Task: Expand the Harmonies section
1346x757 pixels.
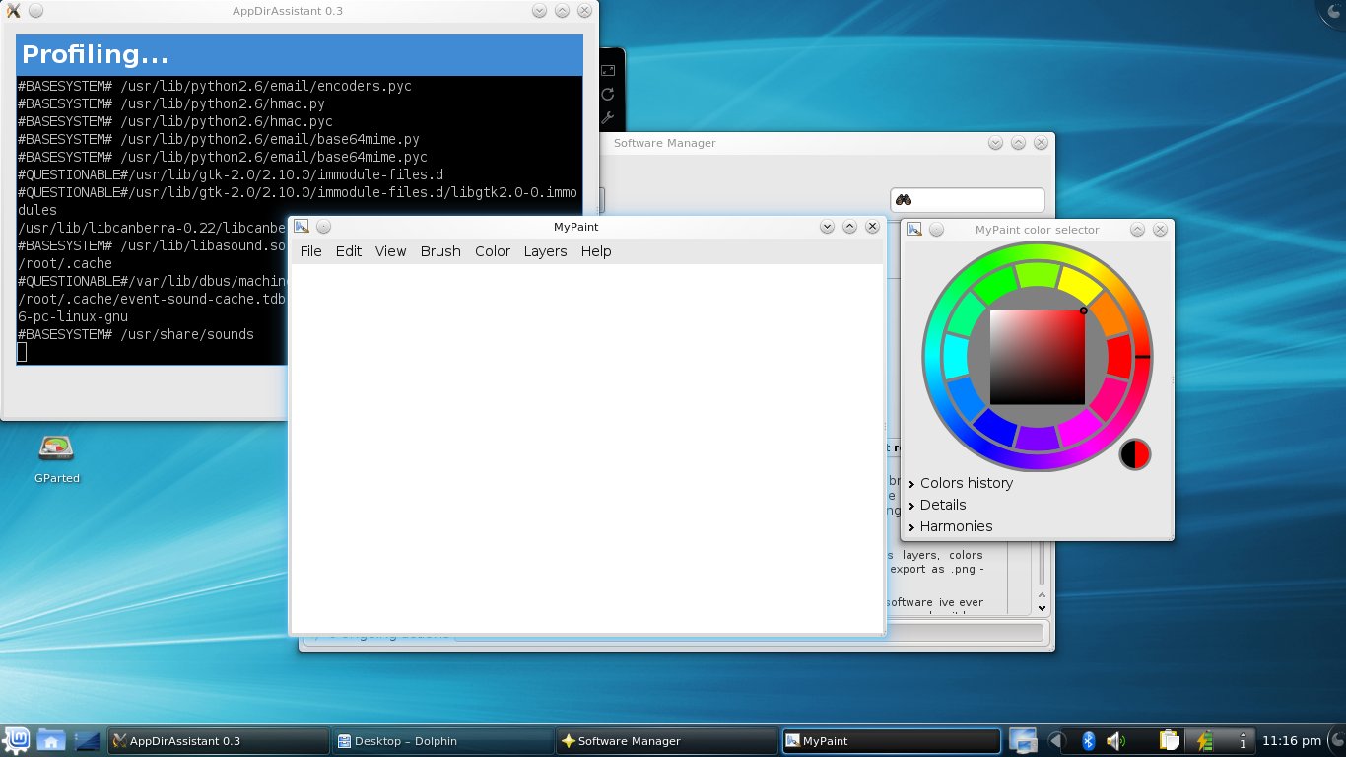Action: pos(956,526)
